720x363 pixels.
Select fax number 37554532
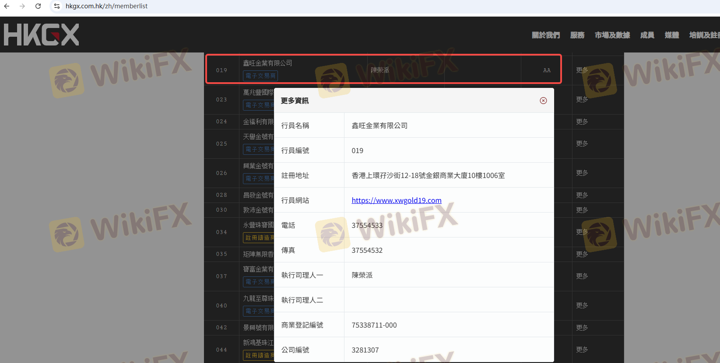coord(367,250)
